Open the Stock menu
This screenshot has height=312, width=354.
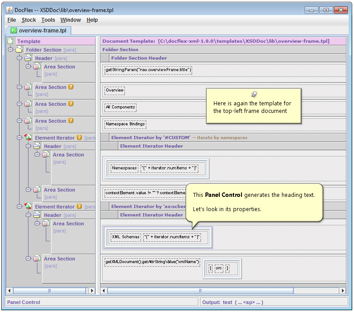tap(28, 20)
